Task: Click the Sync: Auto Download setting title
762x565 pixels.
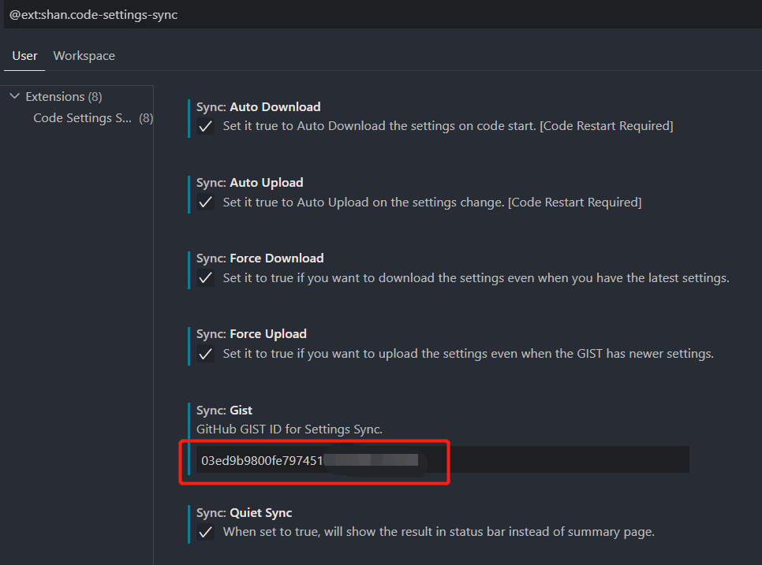Action: (x=259, y=106)
